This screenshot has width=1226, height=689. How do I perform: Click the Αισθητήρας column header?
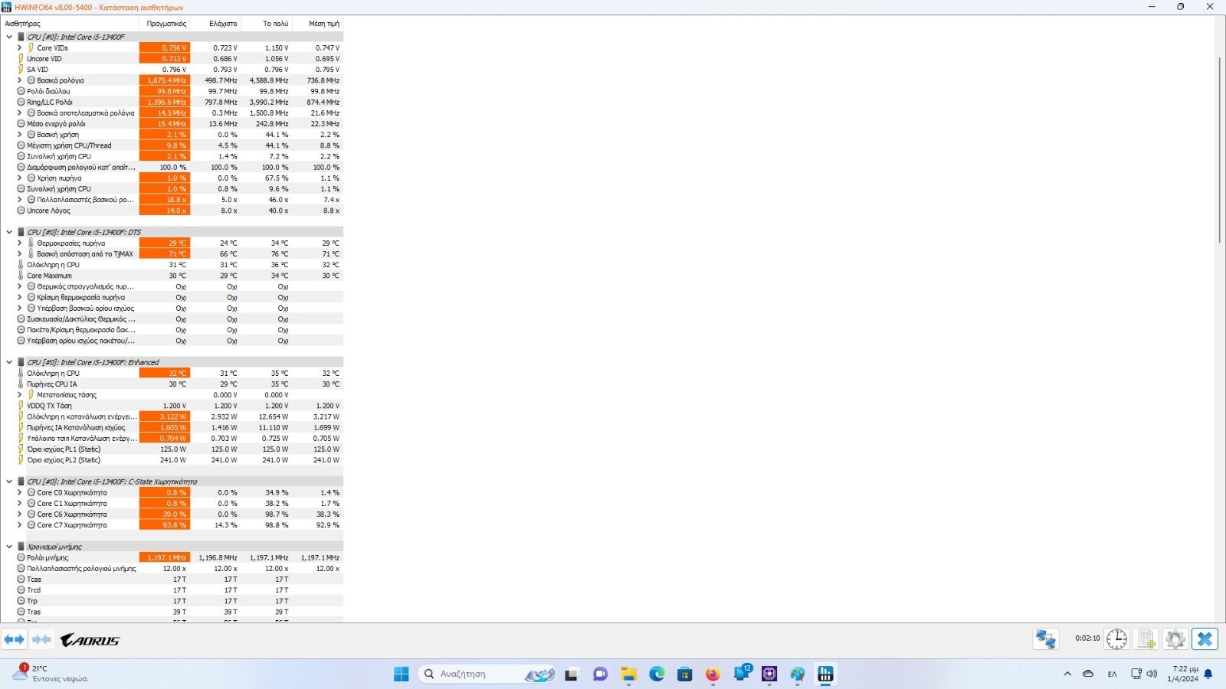point(70,24)
